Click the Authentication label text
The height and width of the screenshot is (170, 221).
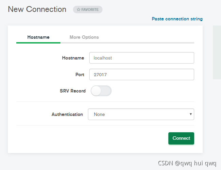(x=67, y=114)
